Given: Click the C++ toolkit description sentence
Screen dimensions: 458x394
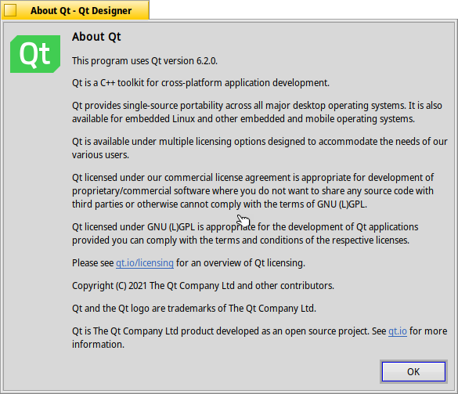Looking at the screenshot, I should [x=200, y=83].
